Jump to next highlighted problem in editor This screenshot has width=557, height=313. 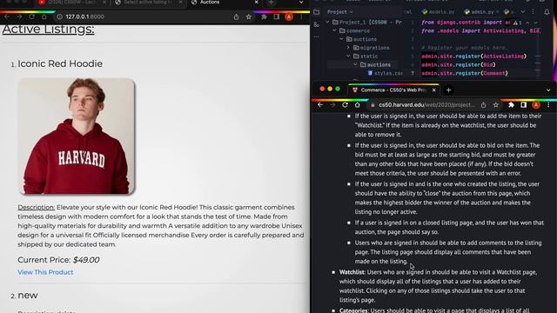click(x=536, y=23)
